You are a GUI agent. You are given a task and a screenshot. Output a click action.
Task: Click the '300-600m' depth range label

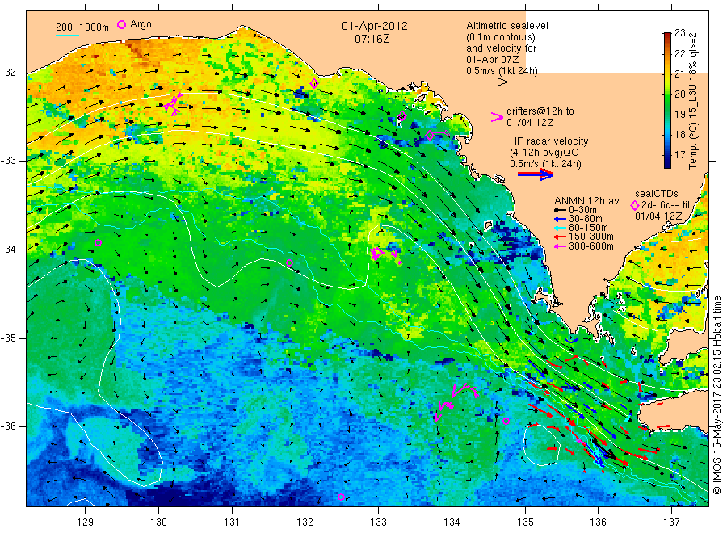click(590, 246)
